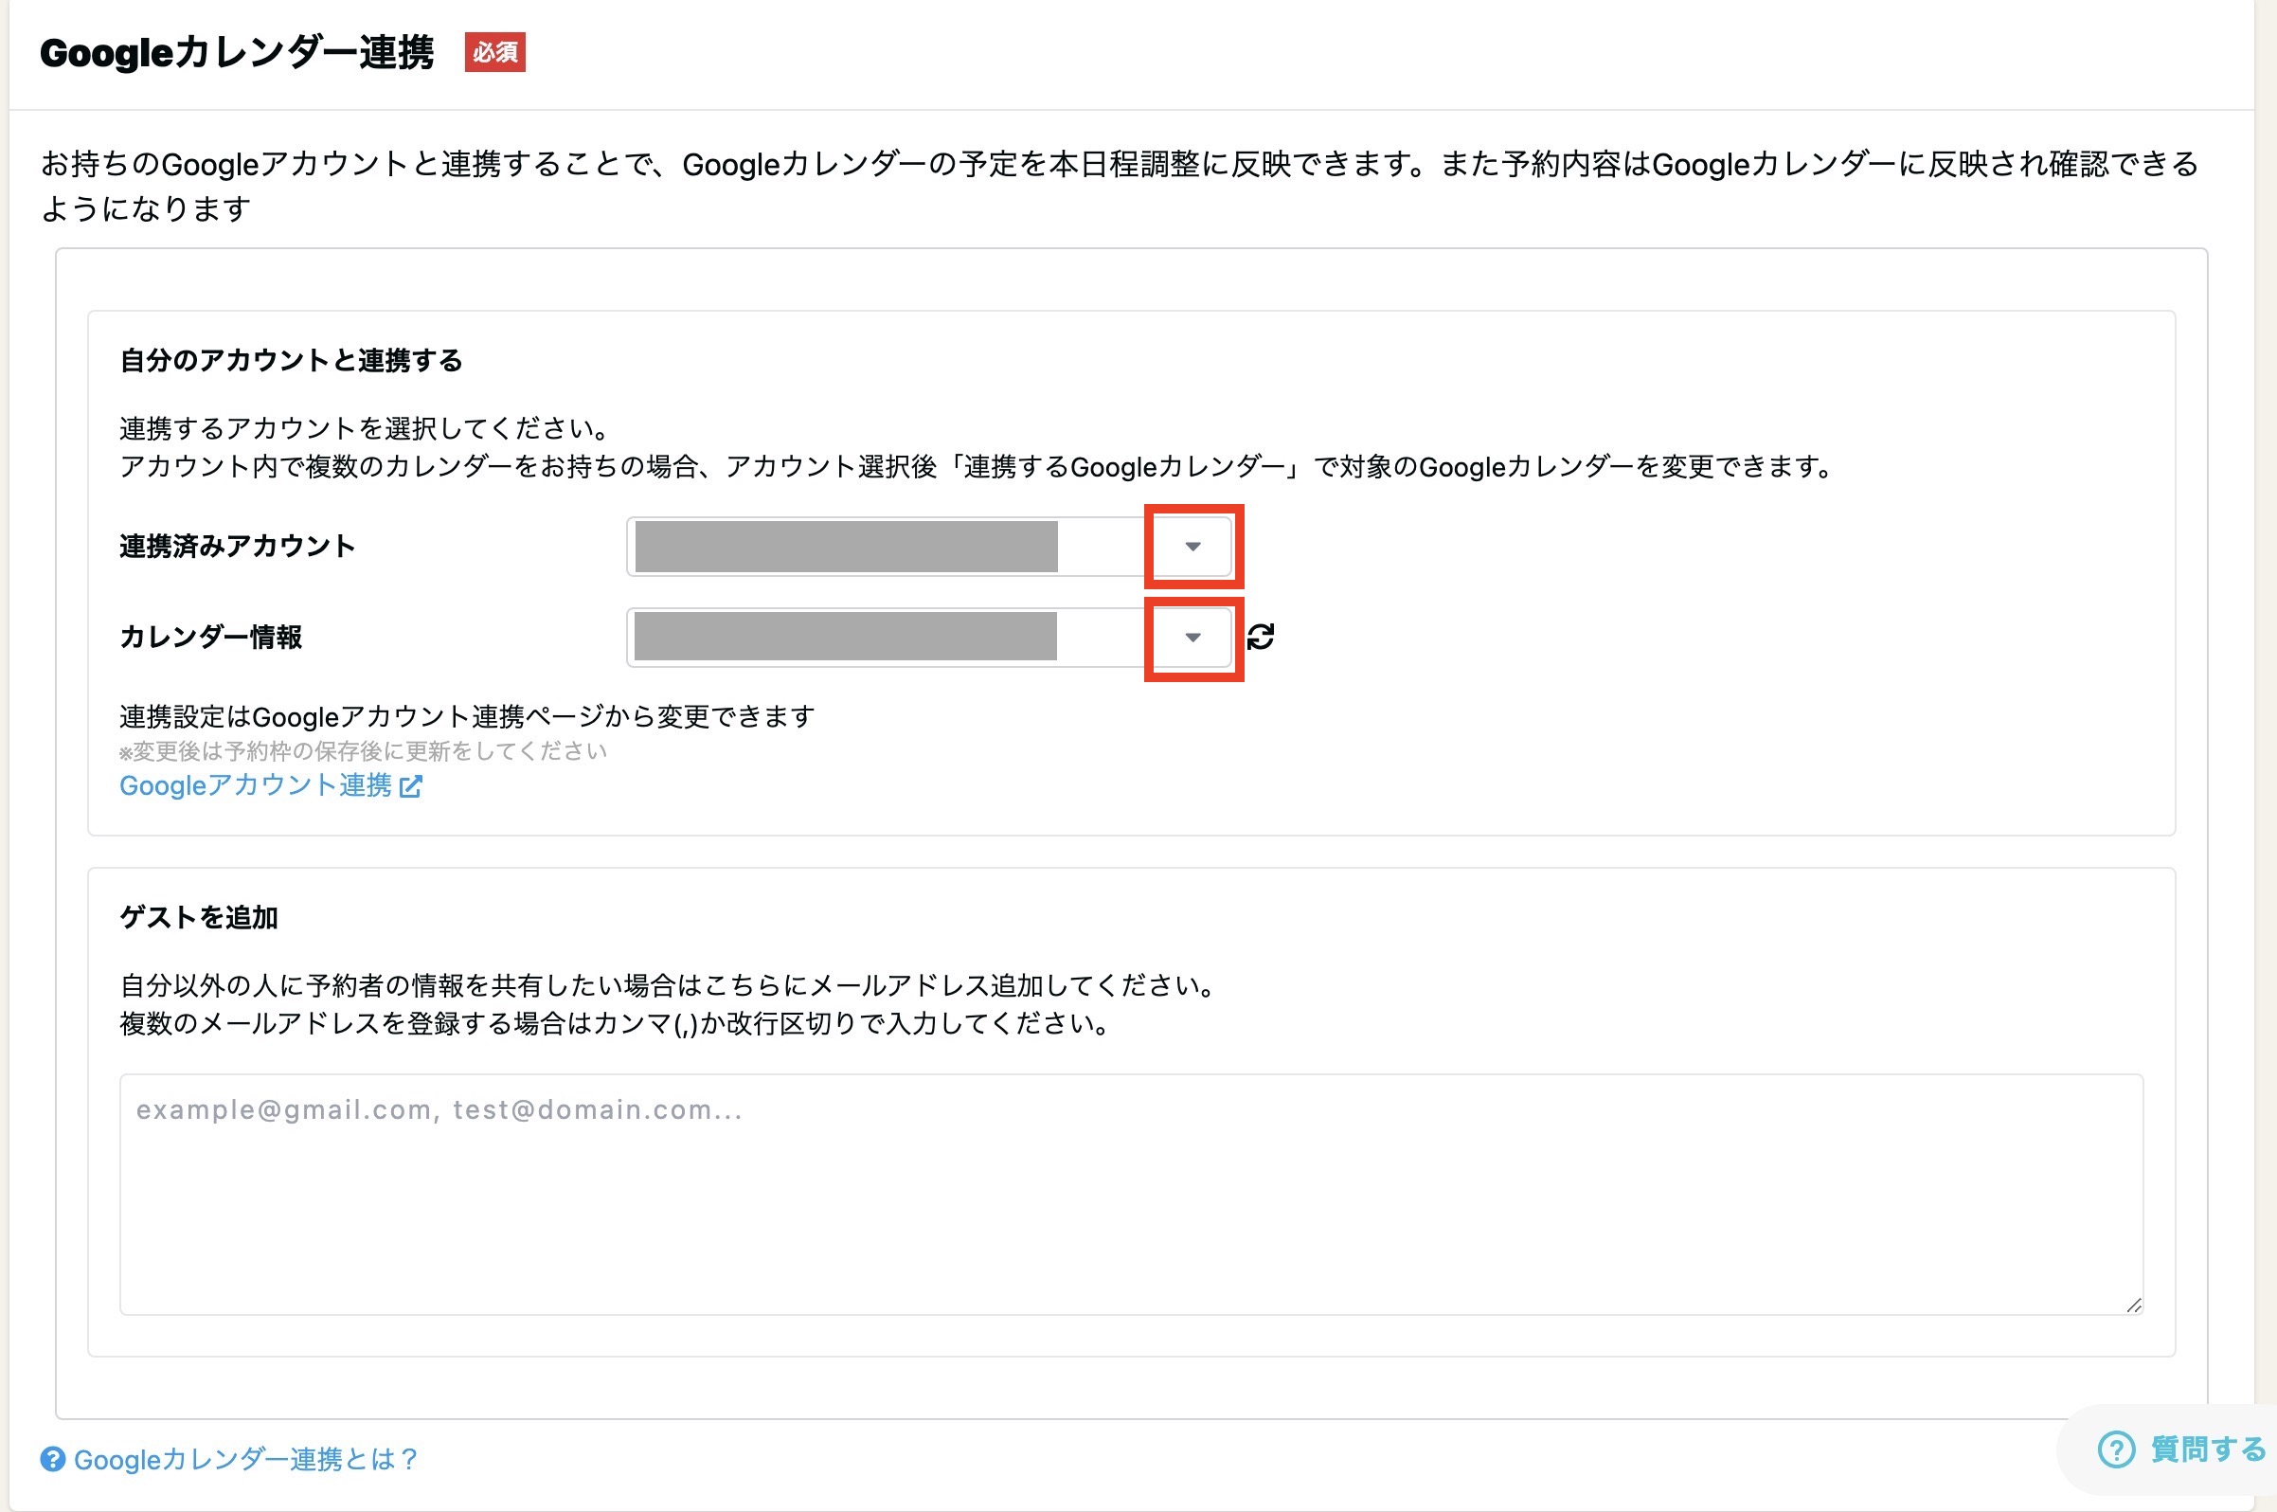
Task: Expand the 連携済みアカウント dropdown arrow
Action: coord(1192,547)
